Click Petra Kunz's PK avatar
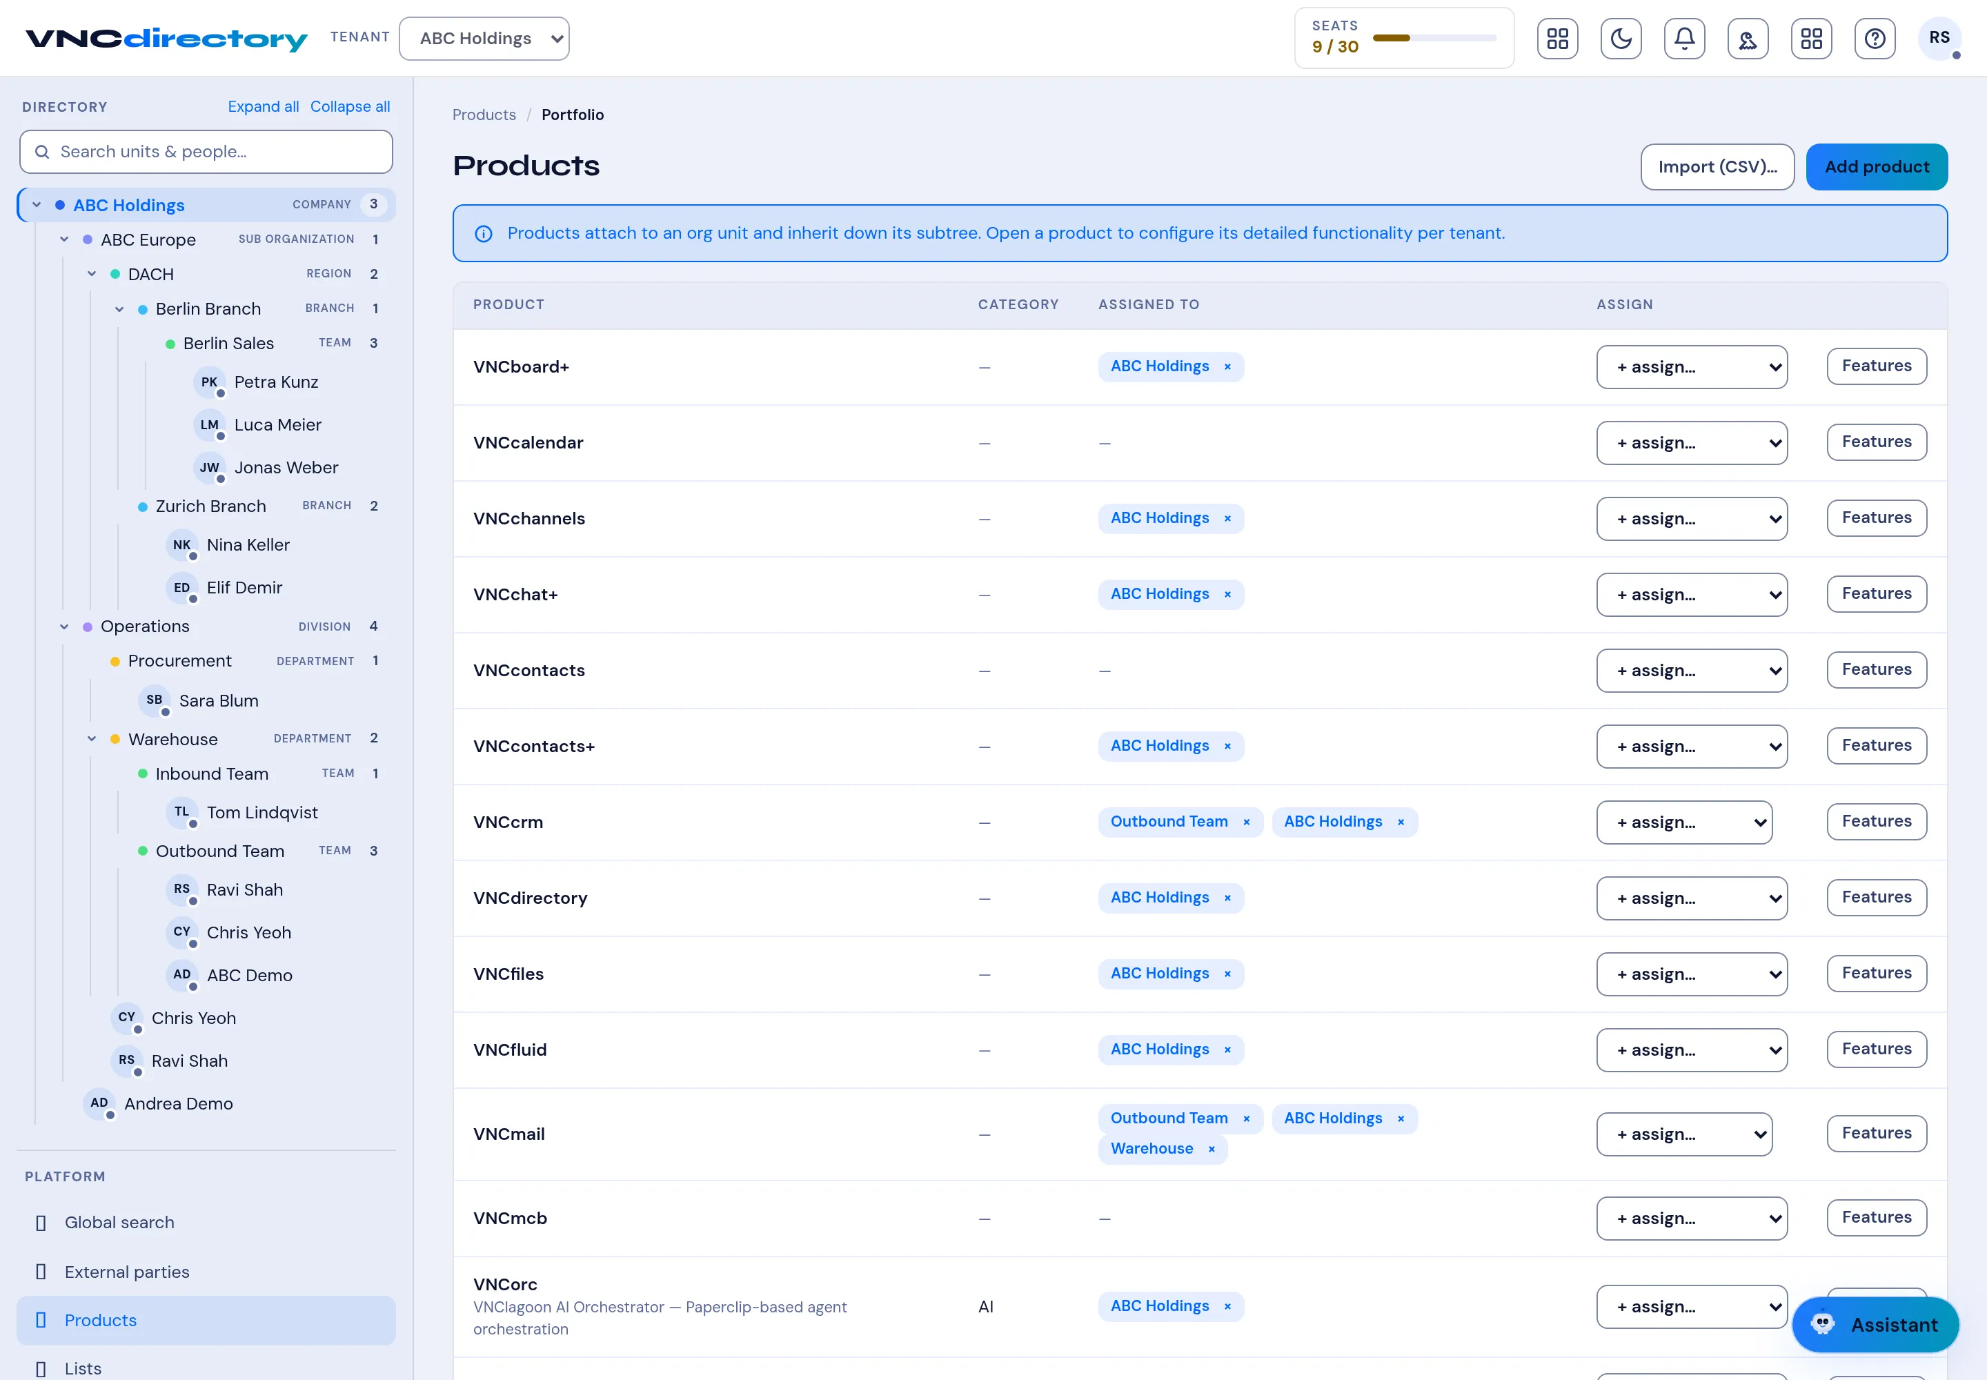Screen dimensions: 1987x1380 [x=209, y=382]
